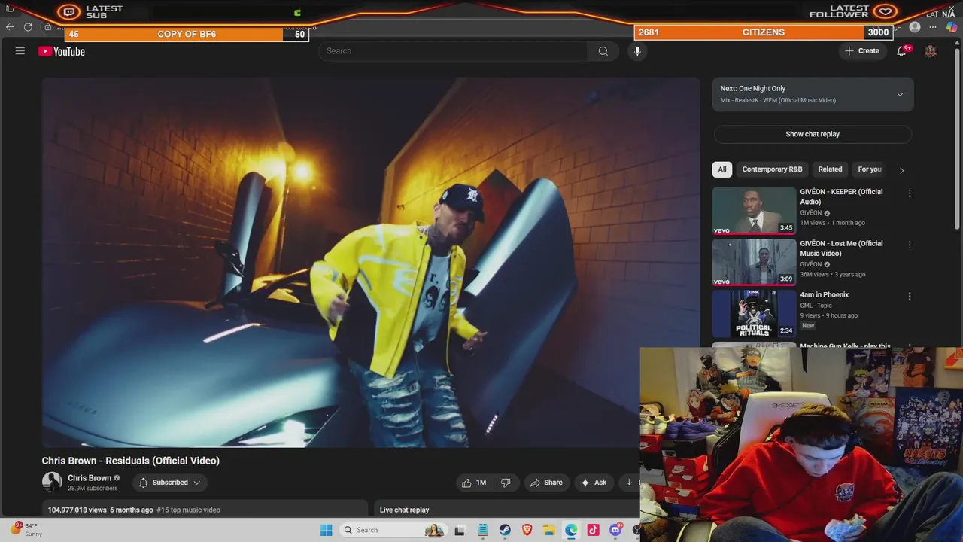This screenshot has width=963, height=542.
Task: Select the All filter chip
Action: [722, 169]
